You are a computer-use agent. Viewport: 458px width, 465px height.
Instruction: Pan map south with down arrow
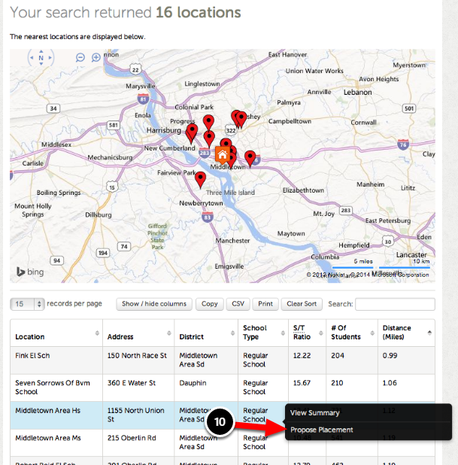click(41, 64)
